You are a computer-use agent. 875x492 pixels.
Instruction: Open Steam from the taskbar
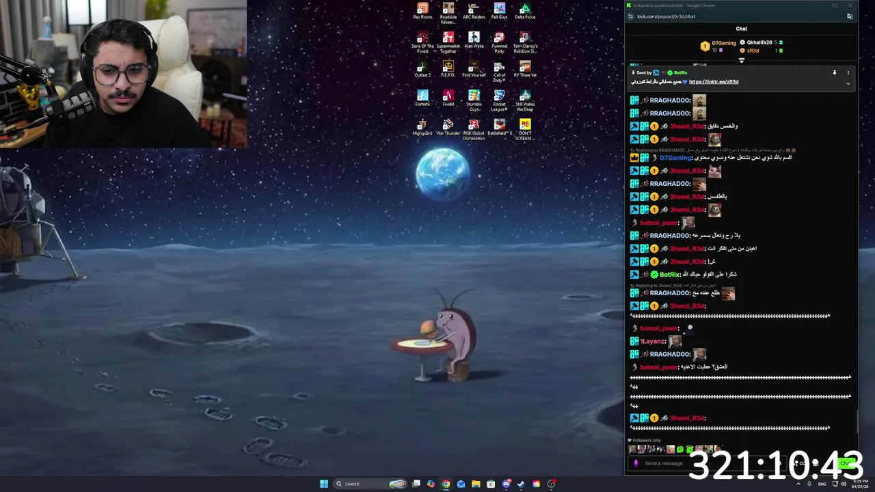point(521,484)
